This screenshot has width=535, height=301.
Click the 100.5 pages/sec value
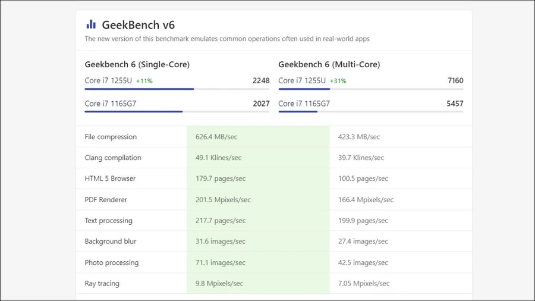click(363, 178)
